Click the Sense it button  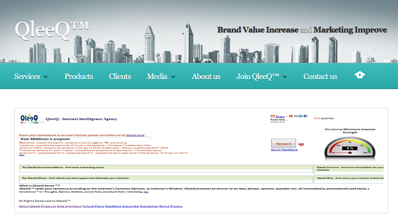pos(284,143)
